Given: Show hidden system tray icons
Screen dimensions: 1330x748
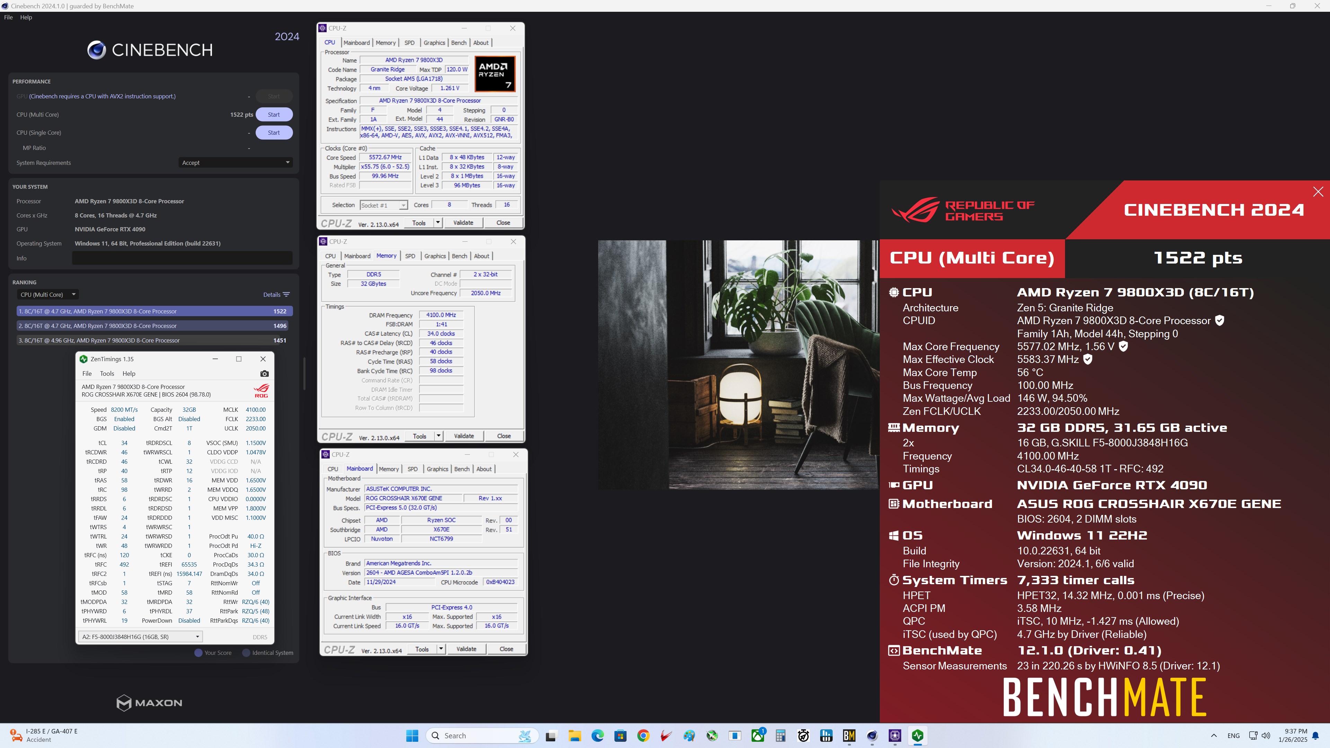Looking at the screenshot, I should coord(1214,736).
